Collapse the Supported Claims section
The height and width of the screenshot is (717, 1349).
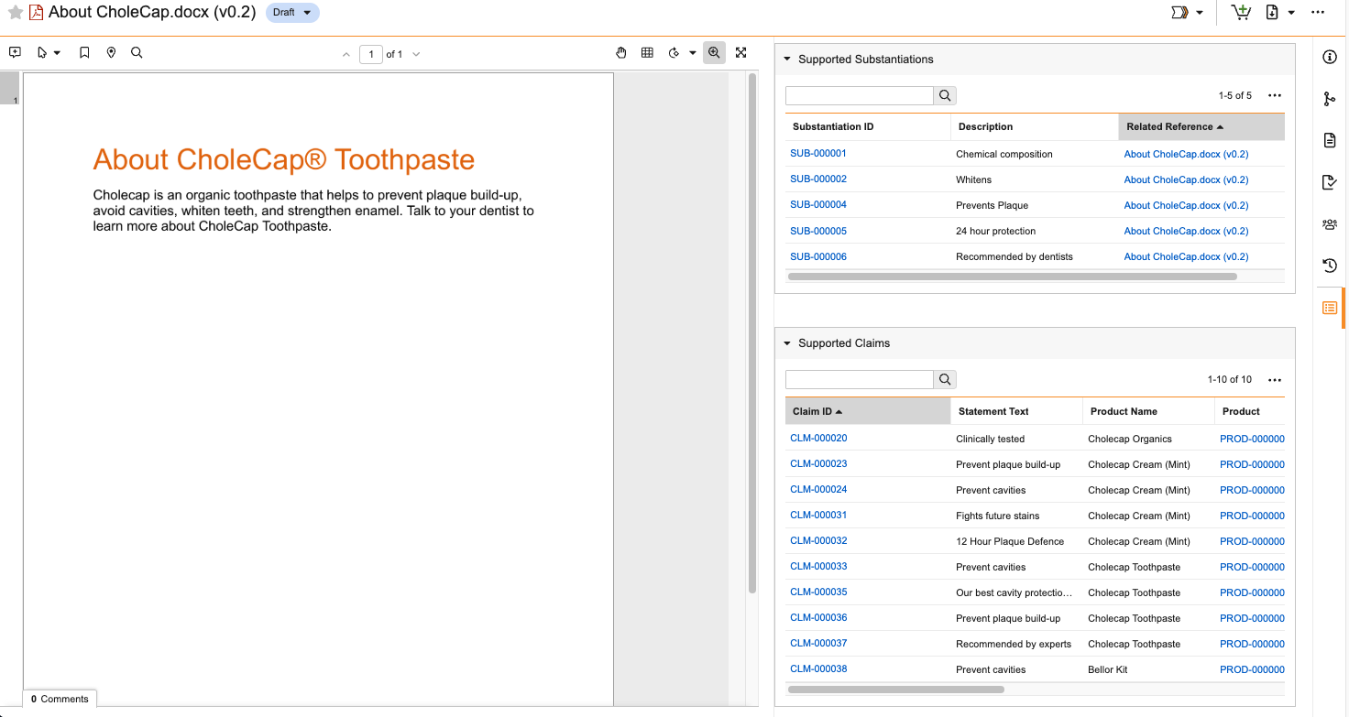[x=787, y=343]
